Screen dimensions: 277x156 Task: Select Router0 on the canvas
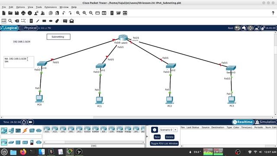123,38
